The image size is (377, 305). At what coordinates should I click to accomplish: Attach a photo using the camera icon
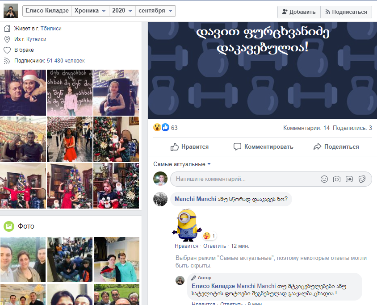(x=337, y=179)
